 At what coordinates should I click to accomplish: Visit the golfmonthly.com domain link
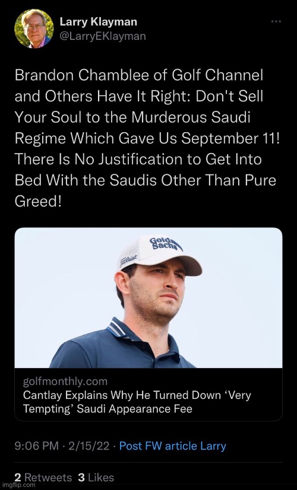tap(65, 381)
